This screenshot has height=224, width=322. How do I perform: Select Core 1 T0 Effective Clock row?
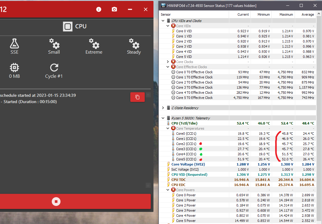[238, 77]
